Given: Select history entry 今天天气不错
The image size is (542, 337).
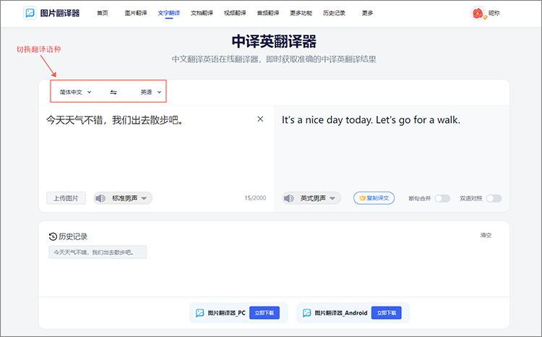Looking at the screenshot, I should 98,252.
